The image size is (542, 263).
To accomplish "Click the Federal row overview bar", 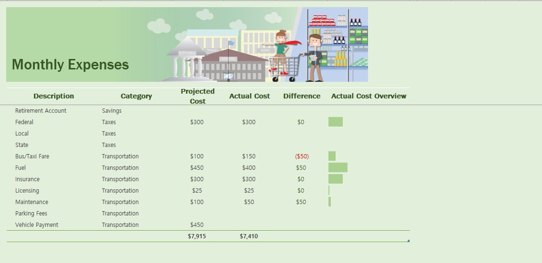I will 335,122.
